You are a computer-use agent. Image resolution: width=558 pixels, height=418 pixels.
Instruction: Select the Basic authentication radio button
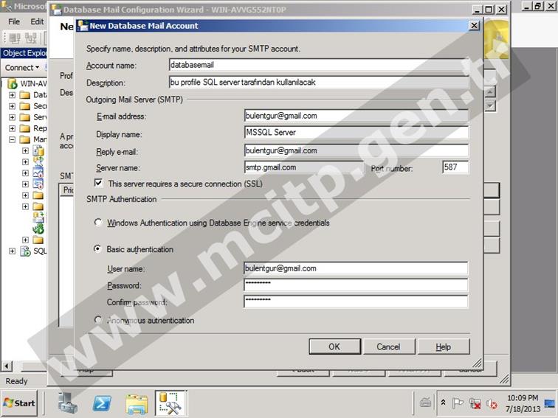click(x=97, y=248)
